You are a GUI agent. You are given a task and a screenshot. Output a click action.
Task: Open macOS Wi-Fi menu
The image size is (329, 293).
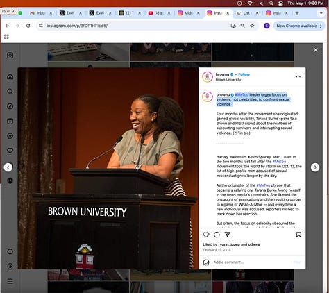(x=250, y=3)
